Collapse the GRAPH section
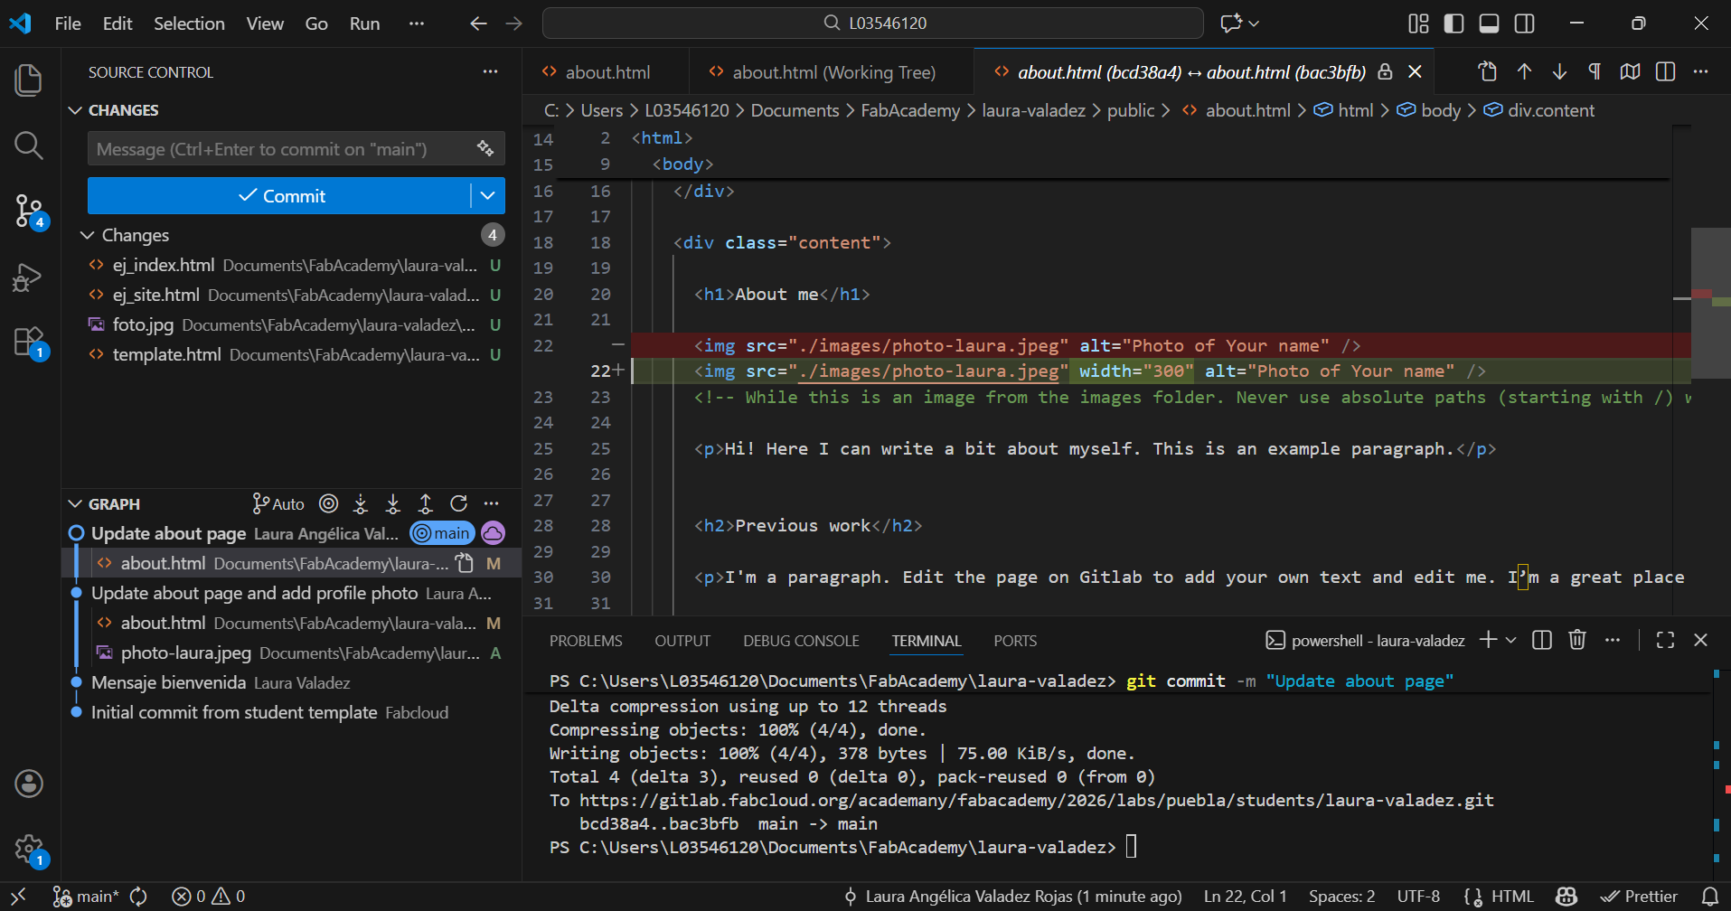Viewport: 1731px width, 911px height. (x=76, y=503)
